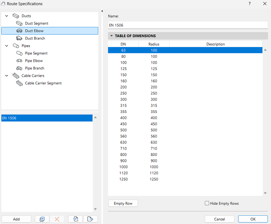Confirm with the OK button
Image resolution: width=271 pixels, height=224 pixels.
coord(253,219)
